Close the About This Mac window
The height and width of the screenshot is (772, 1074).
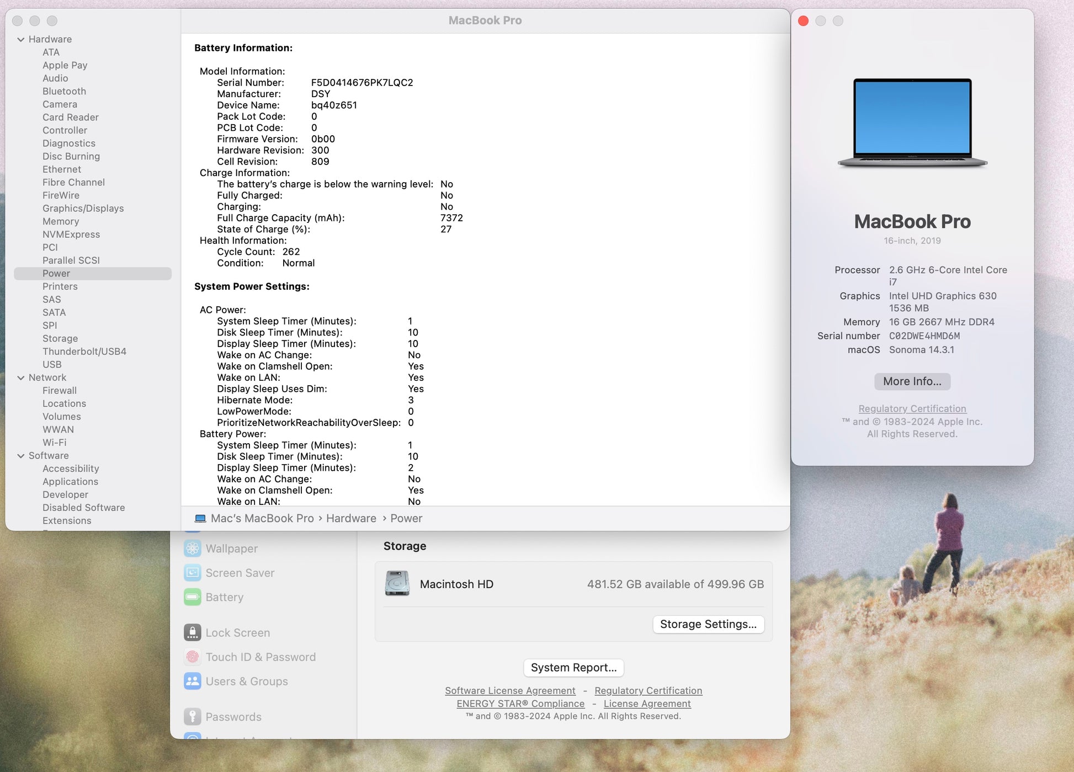pyautogui.click(x=804, y=21)
